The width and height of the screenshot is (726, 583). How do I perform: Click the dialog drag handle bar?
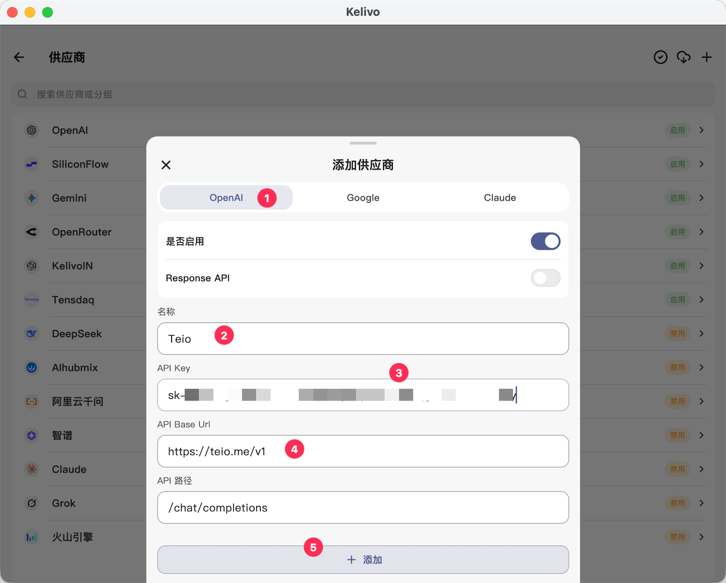tap(363, 143)
